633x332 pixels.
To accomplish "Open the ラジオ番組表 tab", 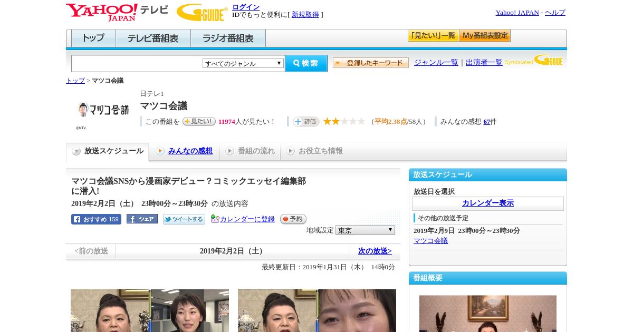I will 228,38.
